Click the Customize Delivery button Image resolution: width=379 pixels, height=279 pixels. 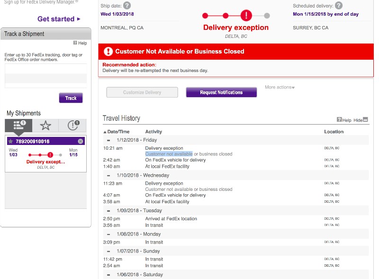[142, 92]
